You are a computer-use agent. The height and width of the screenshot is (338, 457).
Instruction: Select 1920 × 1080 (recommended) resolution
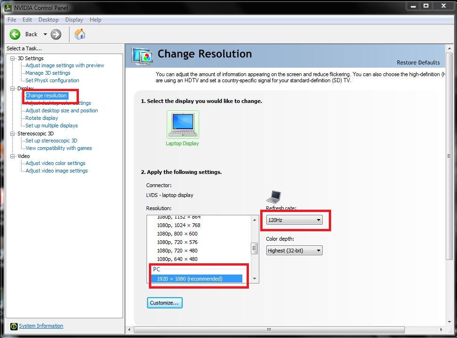[x=197, y=279]
